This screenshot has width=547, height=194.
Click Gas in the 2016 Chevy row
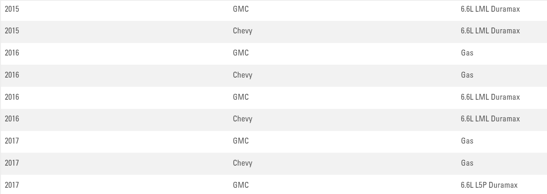pyautogui.click(x=467, y=76)
